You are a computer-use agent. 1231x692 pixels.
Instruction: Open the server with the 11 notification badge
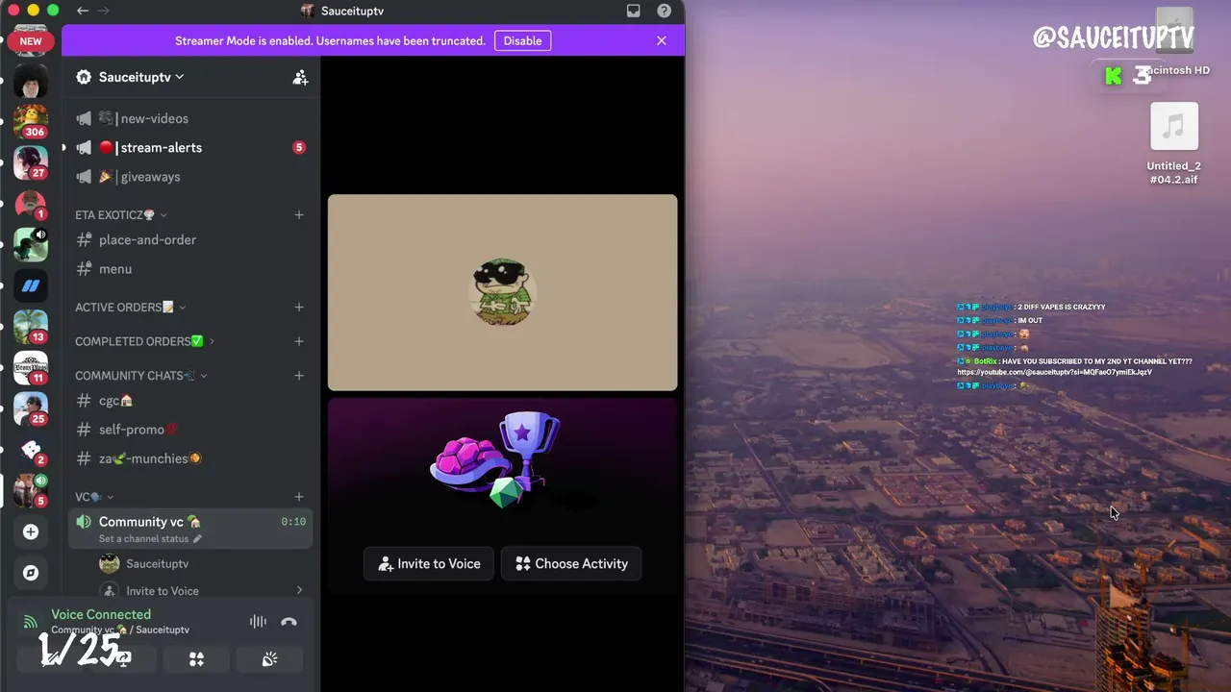click(x=31, y=368)
